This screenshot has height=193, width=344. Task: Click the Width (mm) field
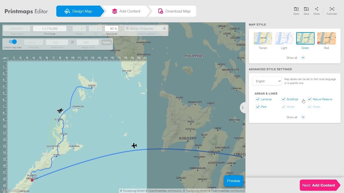57,42
